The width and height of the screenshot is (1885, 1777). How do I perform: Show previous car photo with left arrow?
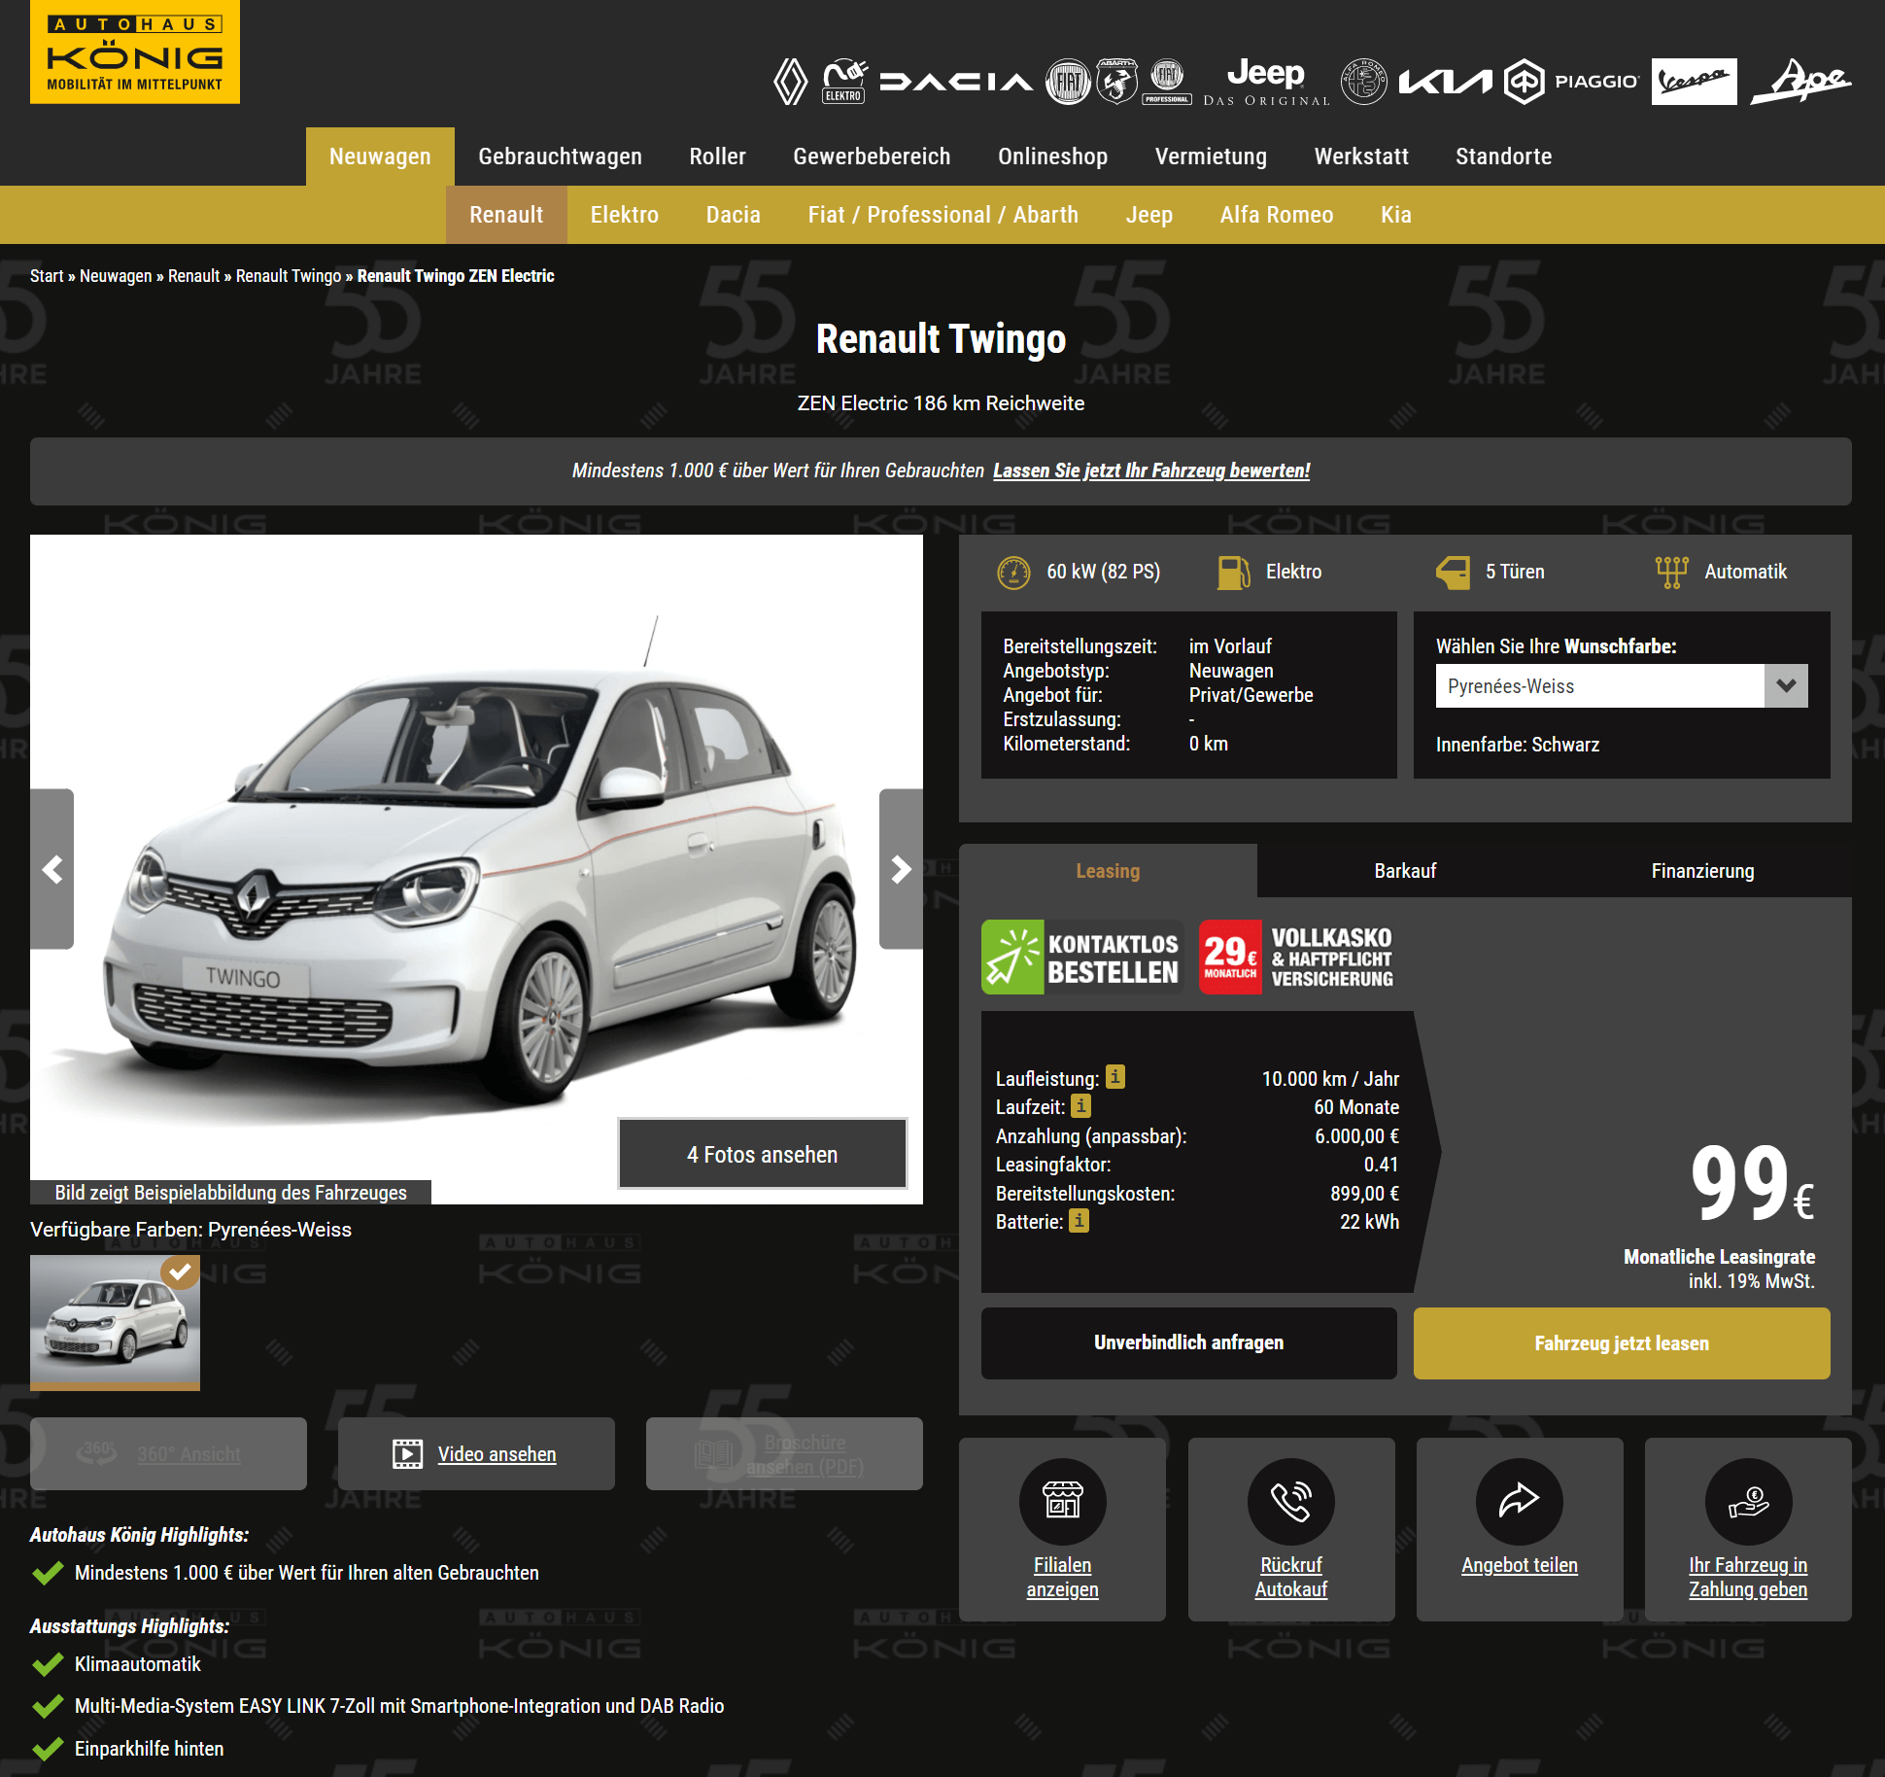click(x=52, y=869)
